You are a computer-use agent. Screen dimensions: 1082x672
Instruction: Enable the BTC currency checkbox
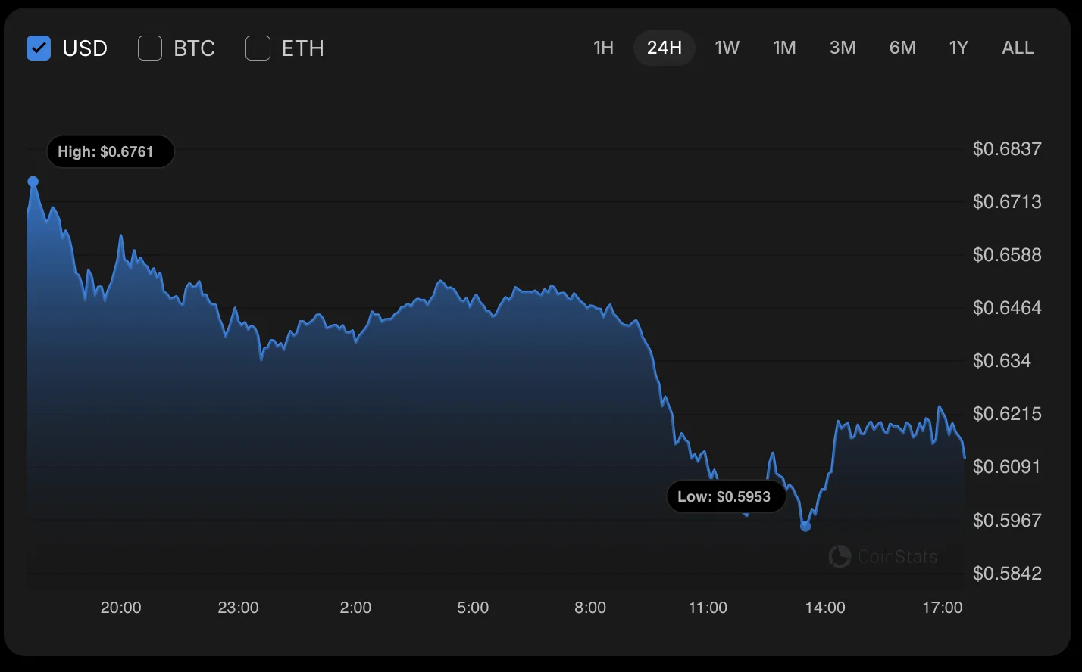click(150, 48)
